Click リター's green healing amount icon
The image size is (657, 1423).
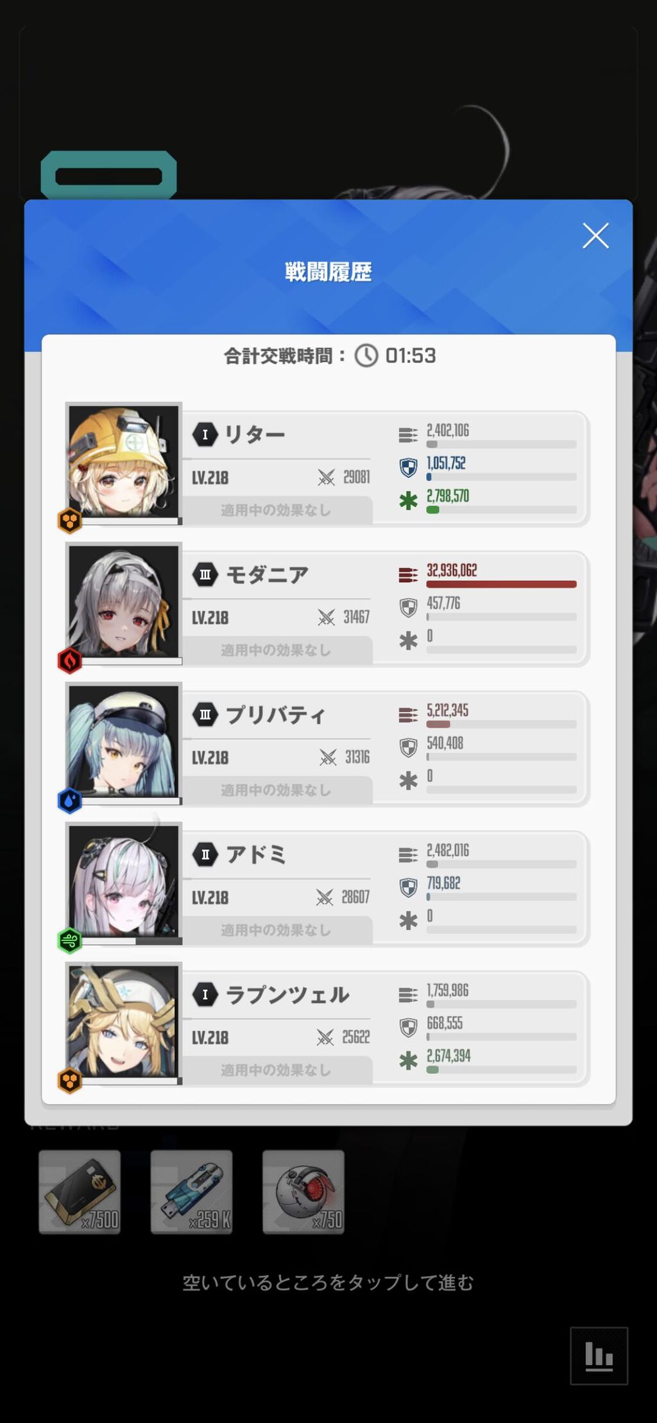pos(408,501)
